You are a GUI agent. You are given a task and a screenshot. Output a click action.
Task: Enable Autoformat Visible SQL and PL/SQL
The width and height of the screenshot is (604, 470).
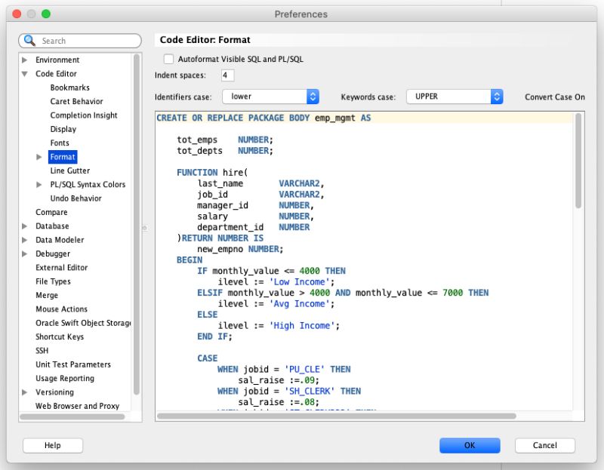(x=168, y=58)
